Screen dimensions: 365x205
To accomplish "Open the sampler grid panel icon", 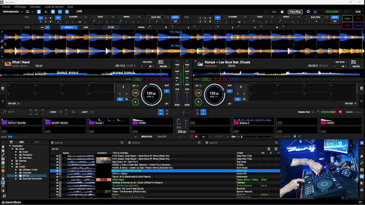I will coord(53,12).
